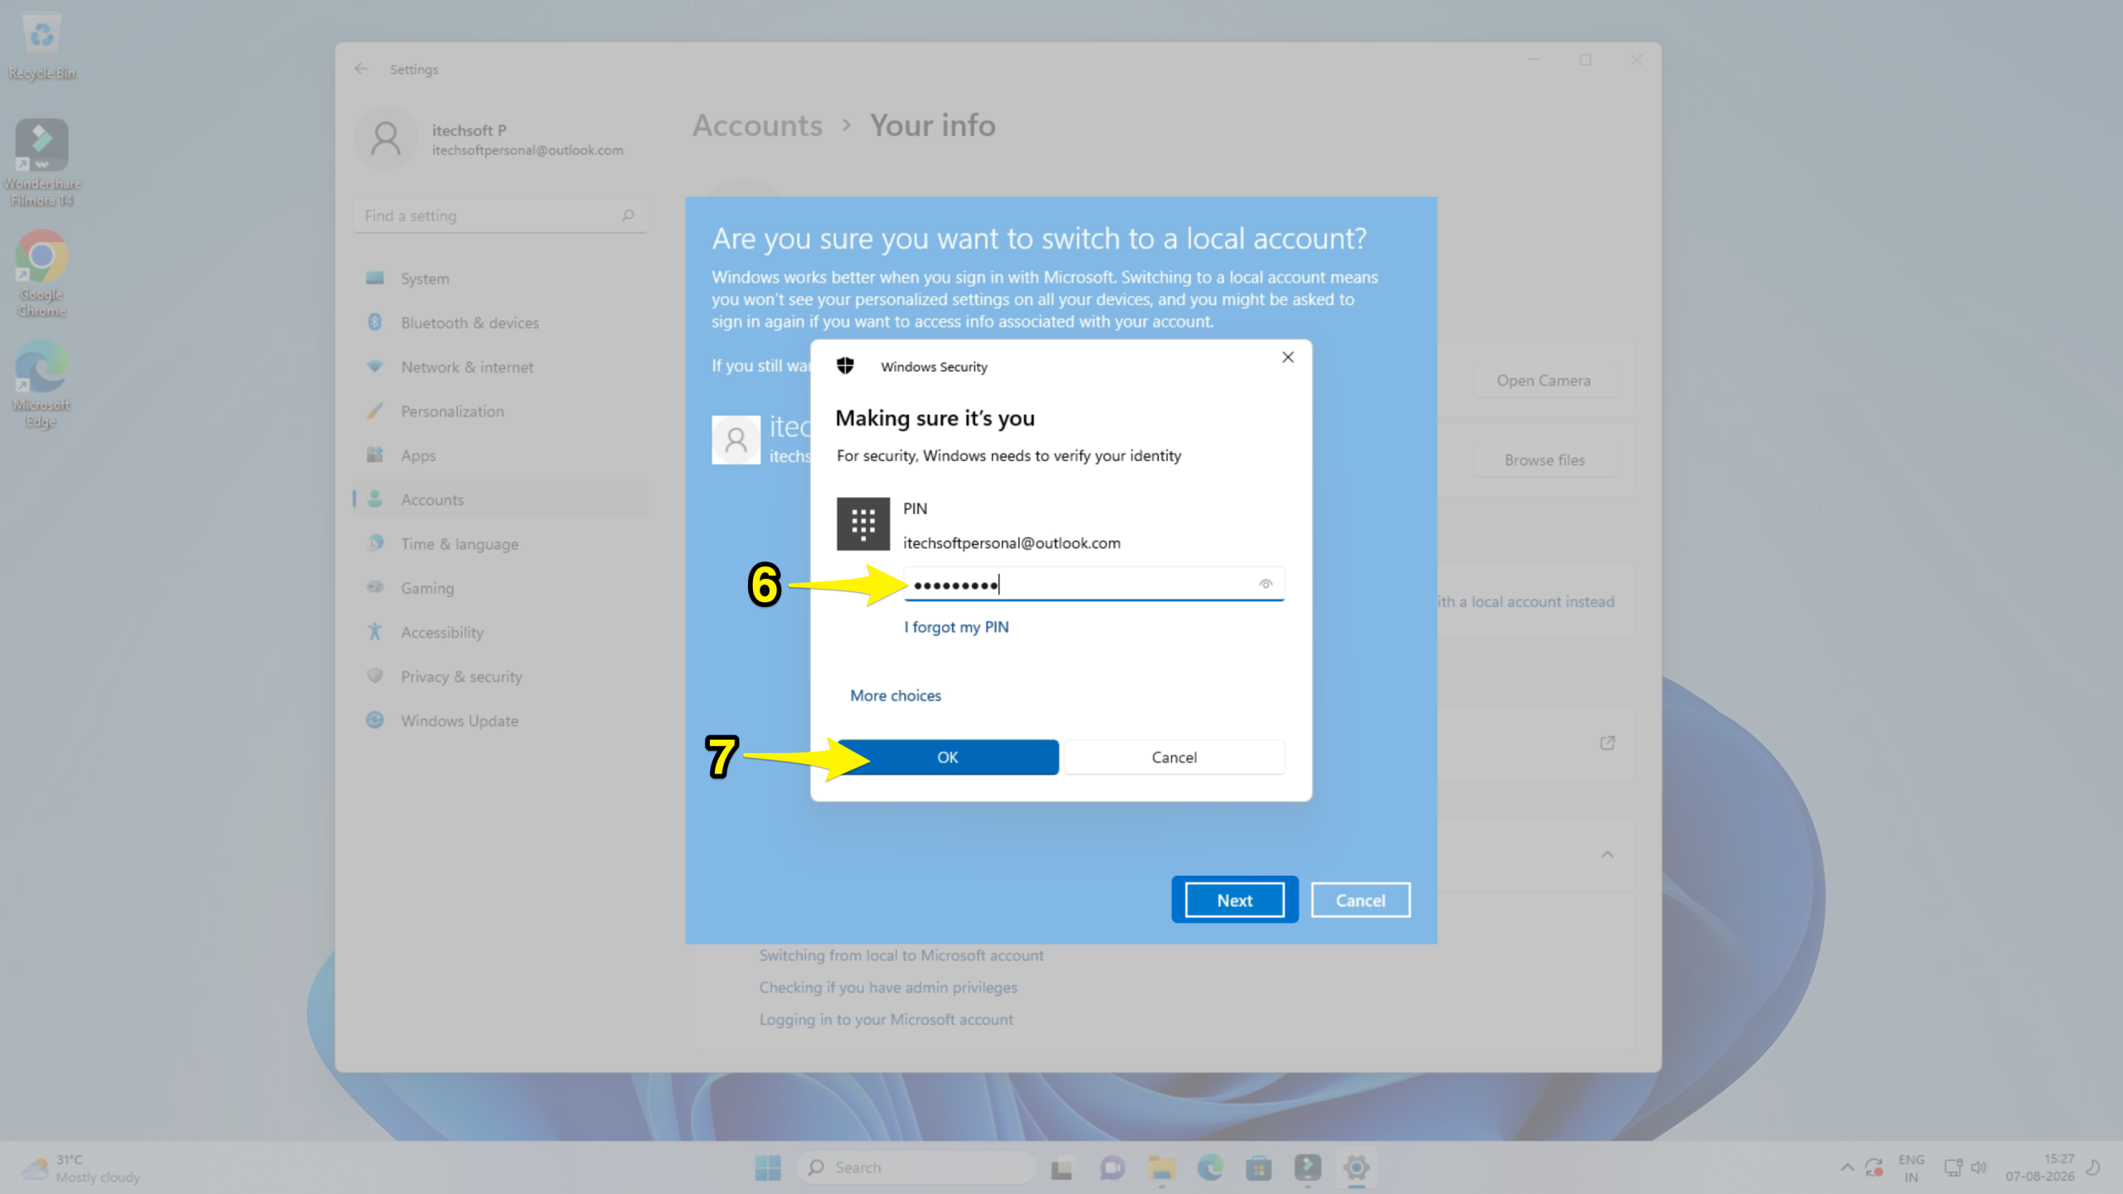Image resolution: width=2123 pixels, height=1194 pixels.
Task: Launch File Explorer from the taskbar
Action: tap(1161, 1167)
